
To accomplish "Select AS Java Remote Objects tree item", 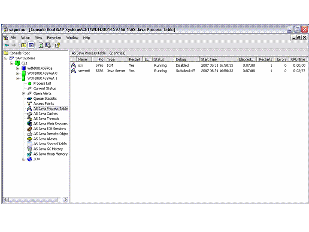I will coord(51,134).
